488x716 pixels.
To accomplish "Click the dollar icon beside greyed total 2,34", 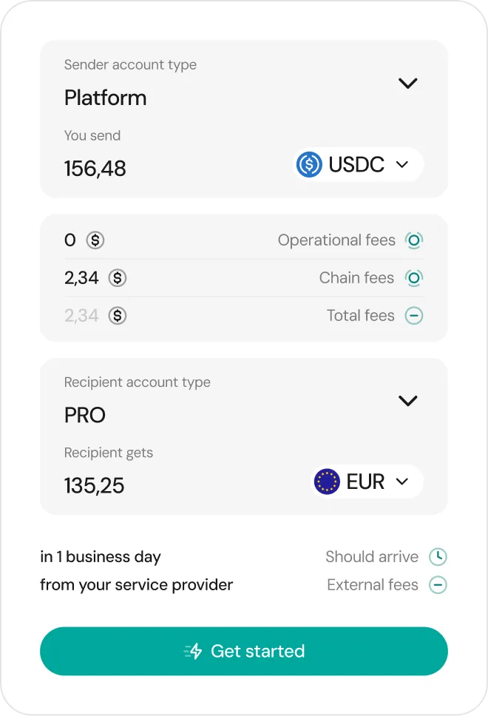I will point(118,316).
